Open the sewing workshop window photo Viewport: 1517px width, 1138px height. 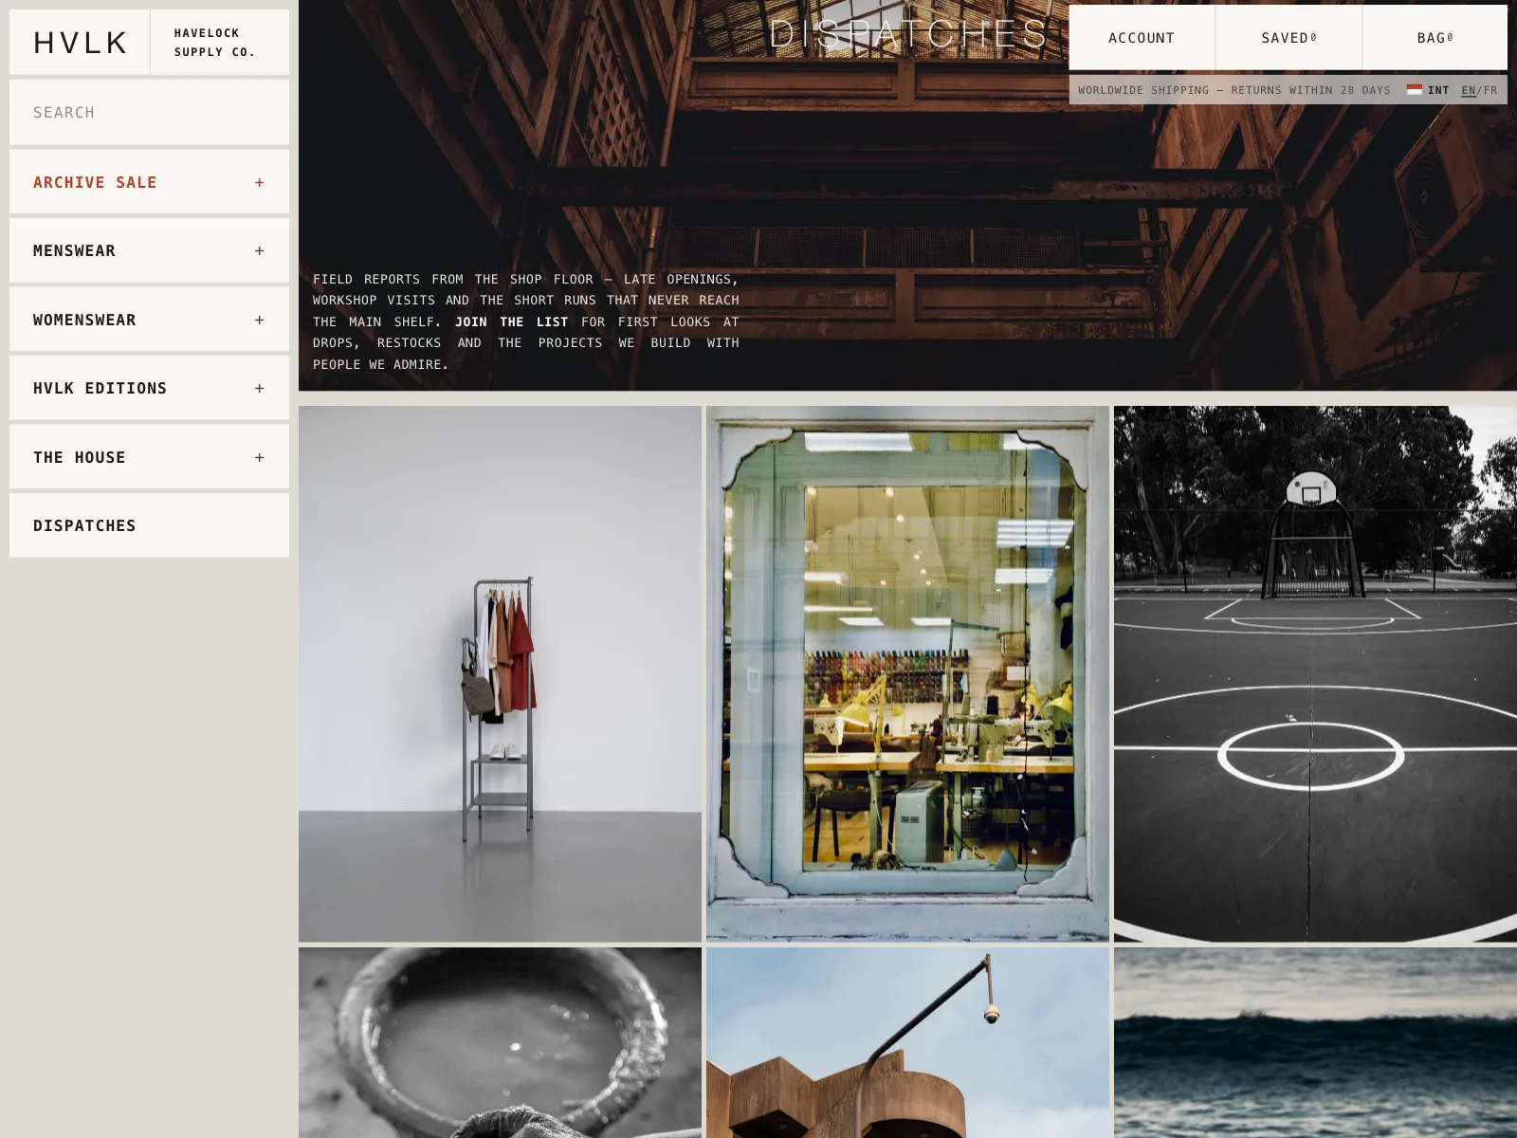coord(907,674)
